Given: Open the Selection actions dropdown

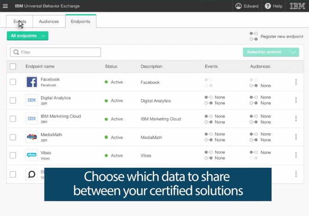Looking at the screenshot, I should 271,52.
